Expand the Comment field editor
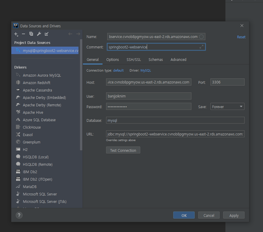 click(x=201, y=47)
